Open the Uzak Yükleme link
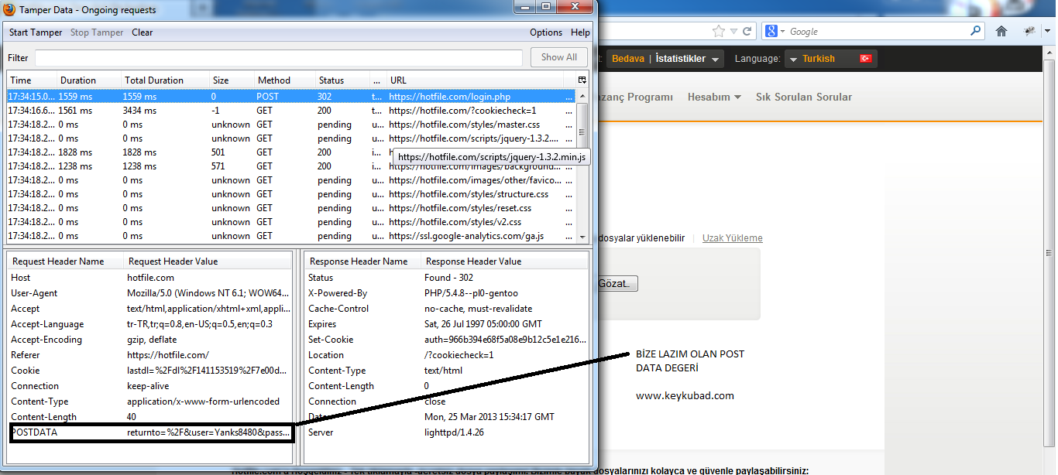1058x475 pixels. point(732,238)
